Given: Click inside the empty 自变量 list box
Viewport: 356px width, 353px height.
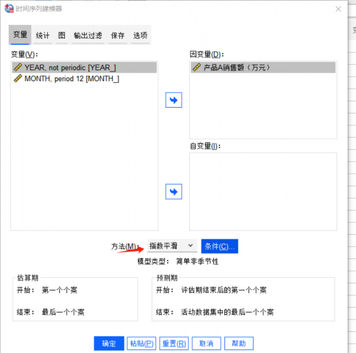Looking at the screenshot, I should coord(263,192).
